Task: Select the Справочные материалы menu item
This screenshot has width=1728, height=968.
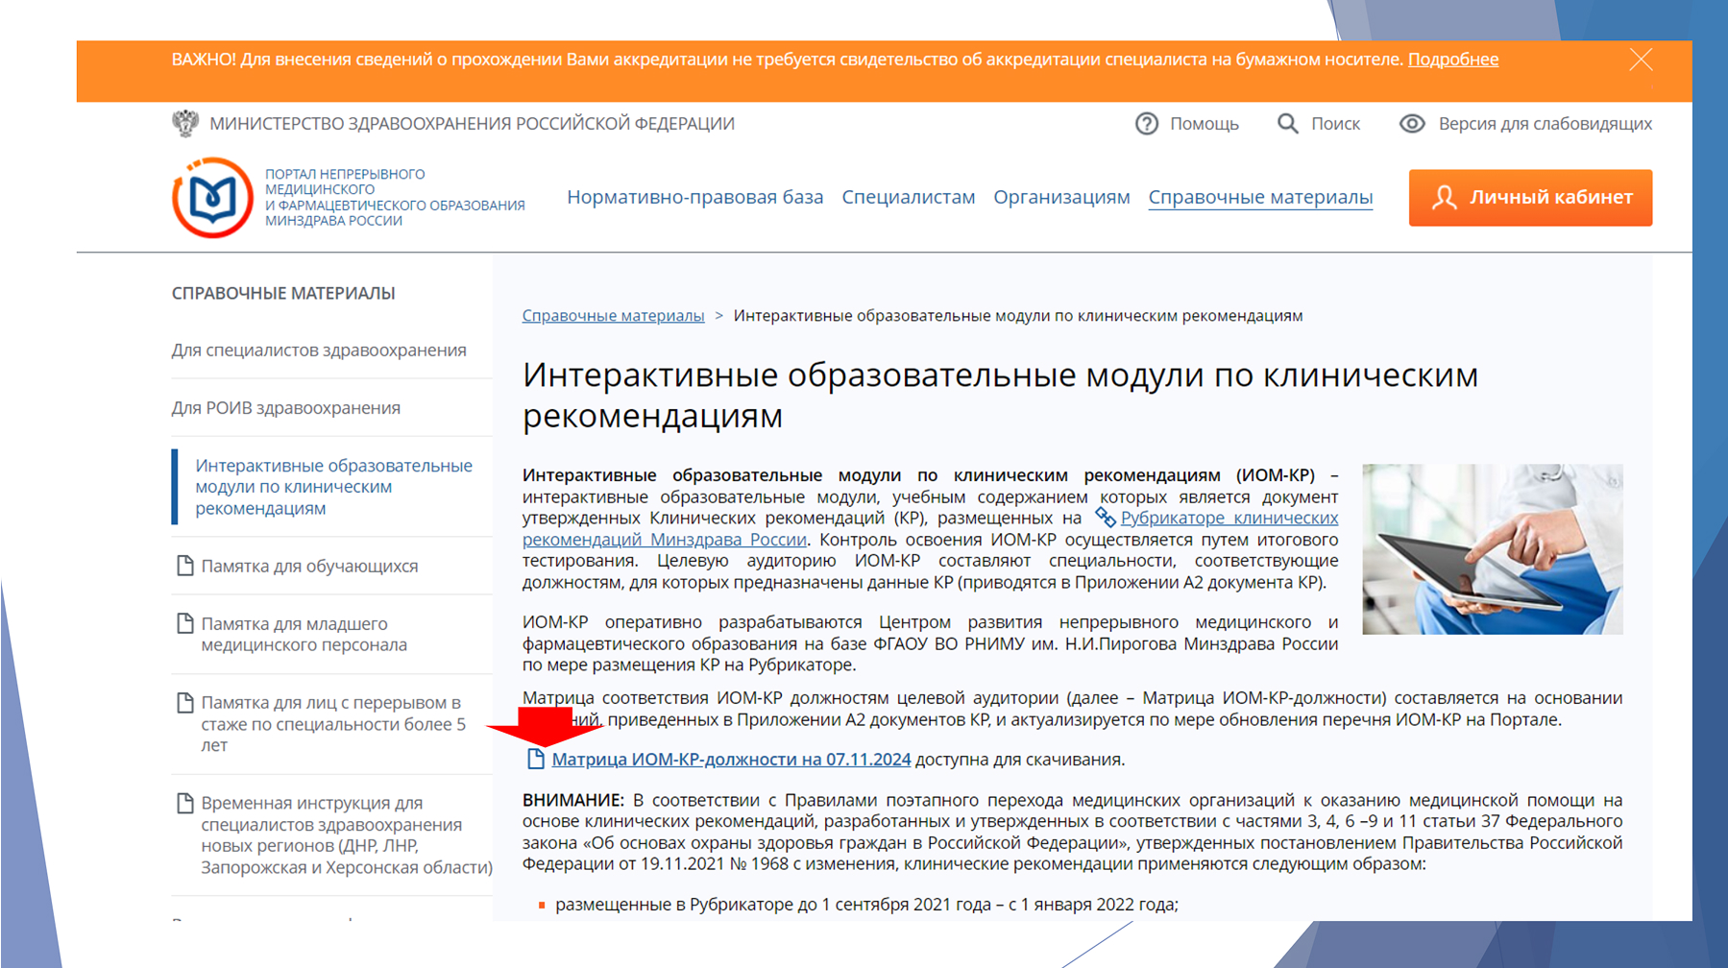Action: tap(1260, 197)
